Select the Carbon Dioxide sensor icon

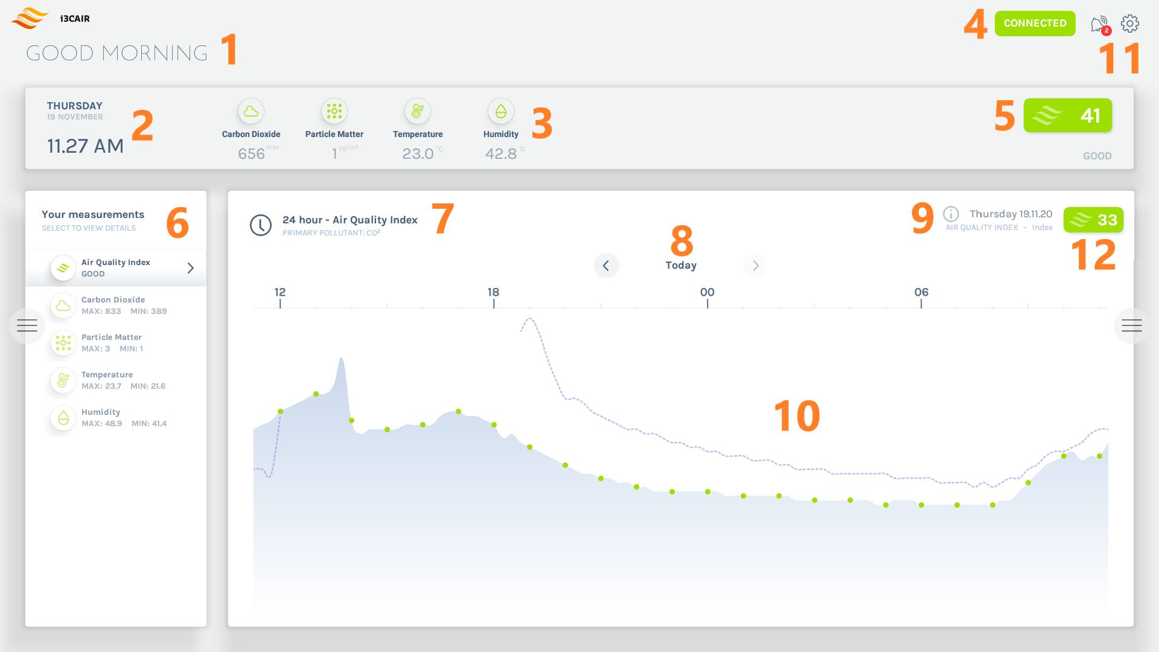click(251, 111)
